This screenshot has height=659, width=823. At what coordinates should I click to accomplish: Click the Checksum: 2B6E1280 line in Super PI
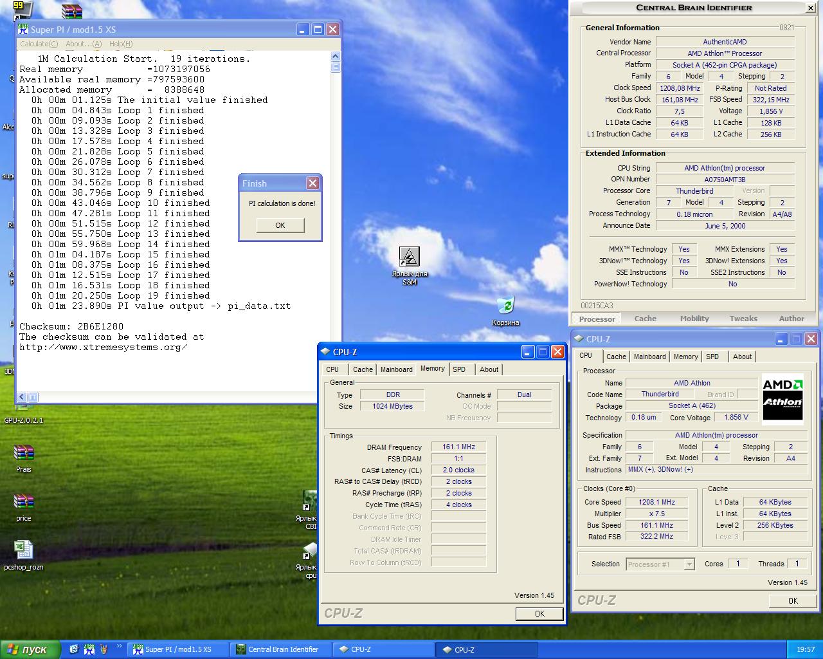[71, 326]
